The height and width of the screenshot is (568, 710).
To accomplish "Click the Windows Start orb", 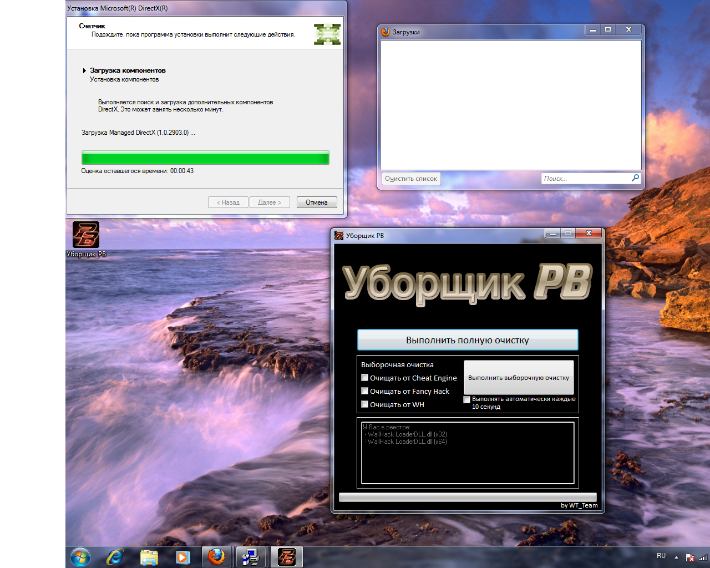I will [x=80, y=556].
